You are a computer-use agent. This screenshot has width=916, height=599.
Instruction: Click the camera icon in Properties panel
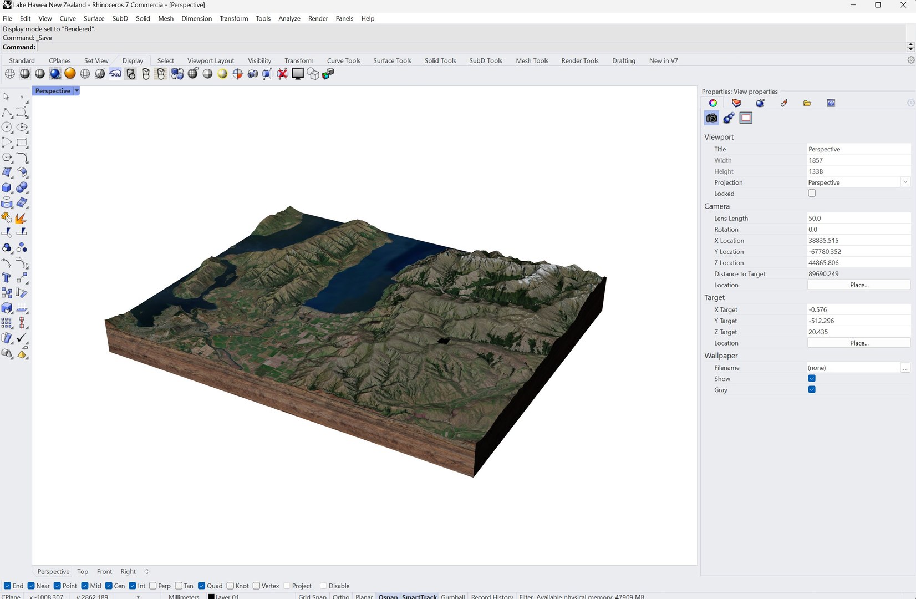pyautogui.click(x=711, y=118)
